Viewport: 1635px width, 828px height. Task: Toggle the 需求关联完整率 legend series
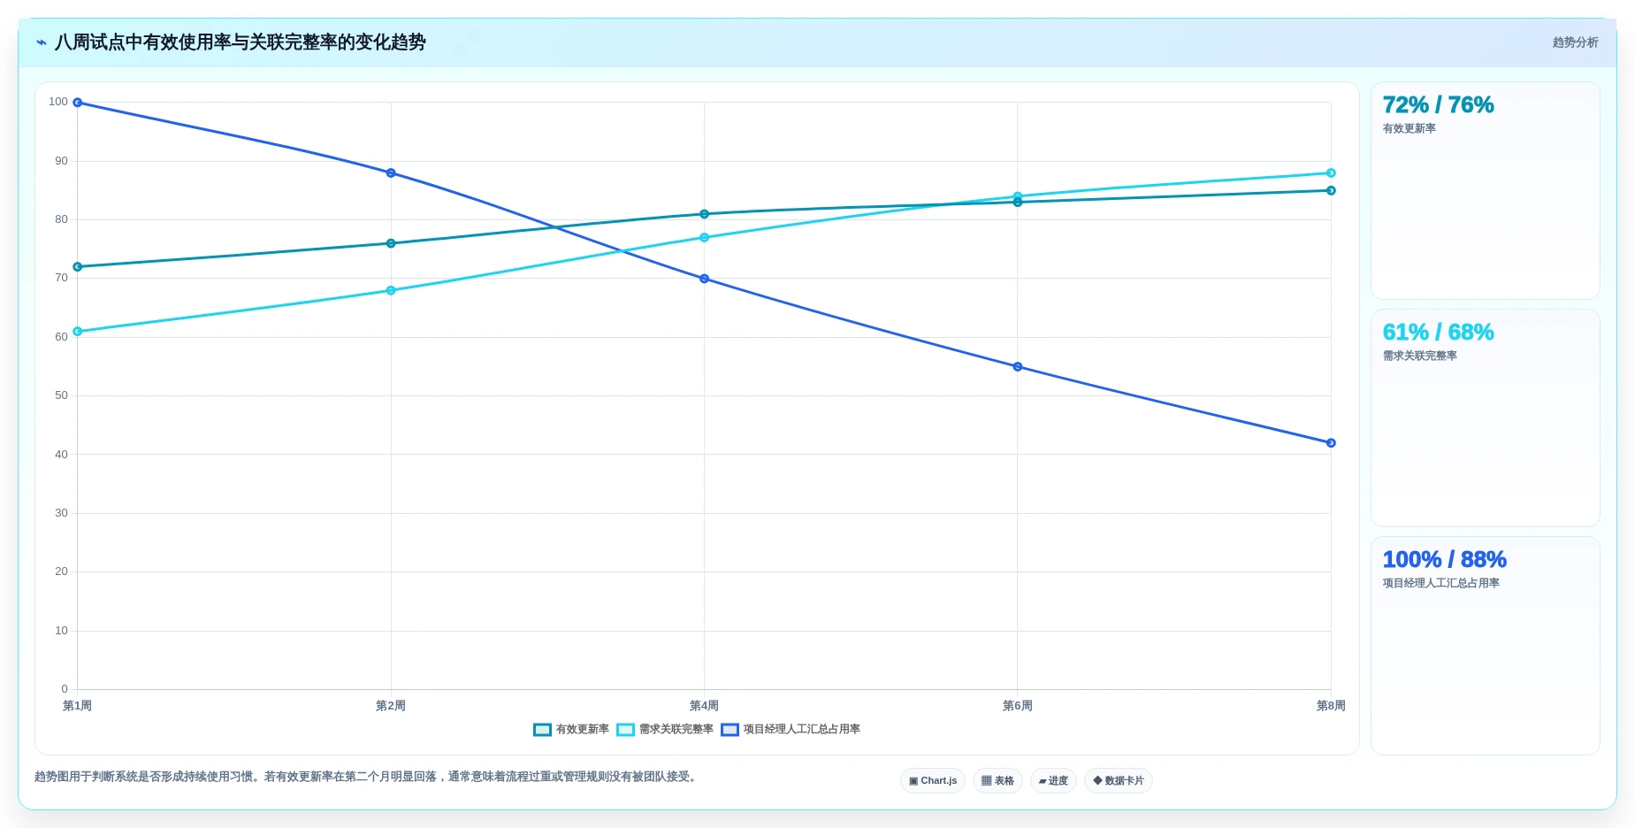[x=665, y=730]
